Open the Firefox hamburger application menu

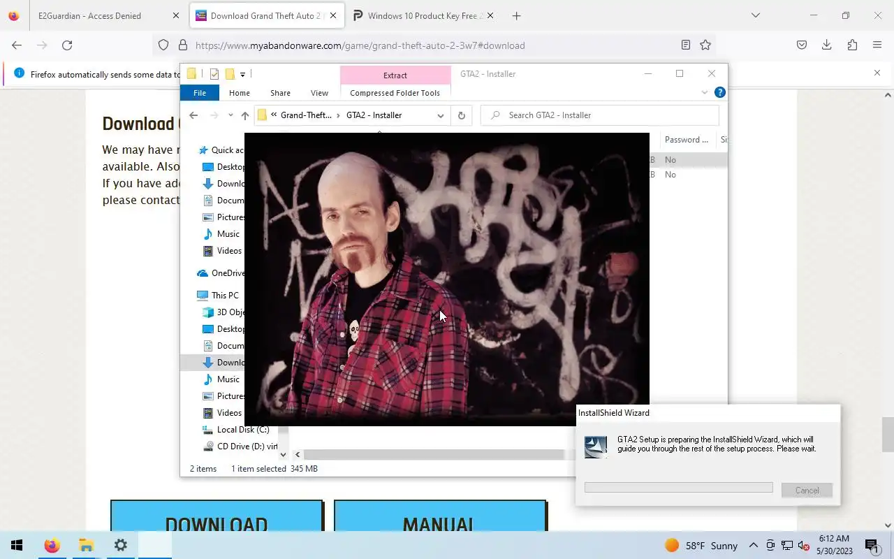coord(877,45)
